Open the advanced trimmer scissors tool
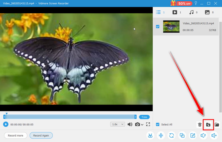Screen dimensions: 222x142 150,135
